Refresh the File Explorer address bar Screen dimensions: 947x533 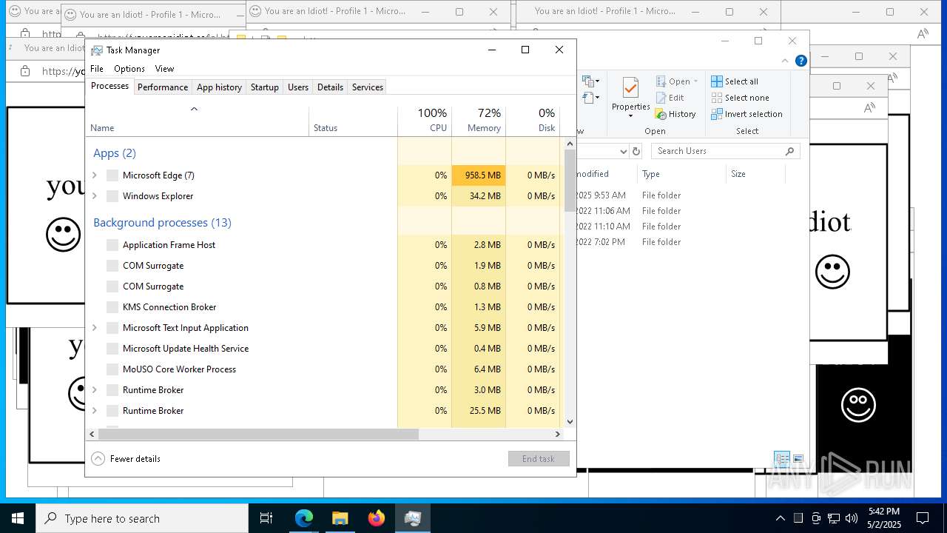click(x=636, y=151)
